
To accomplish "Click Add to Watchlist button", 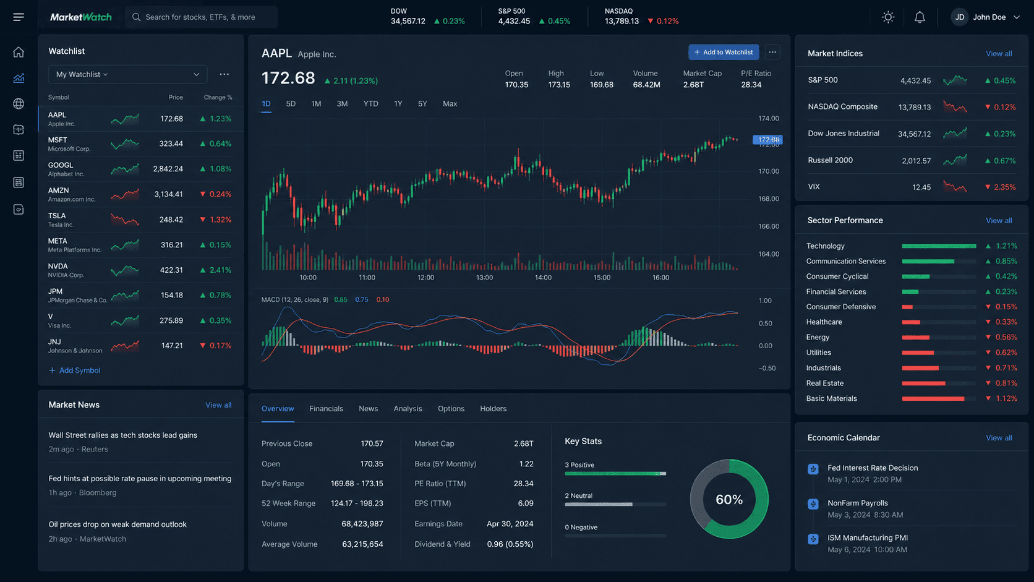I will (724, 53).
